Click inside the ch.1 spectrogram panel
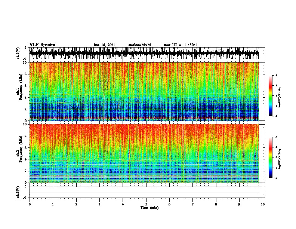Image resolution: width=296 pixels, height=229 pixels. click(144, 91)
